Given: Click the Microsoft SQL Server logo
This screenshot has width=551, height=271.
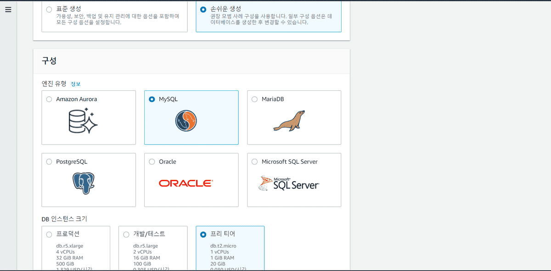Looking at the screenshot, I should pos(289,183).
